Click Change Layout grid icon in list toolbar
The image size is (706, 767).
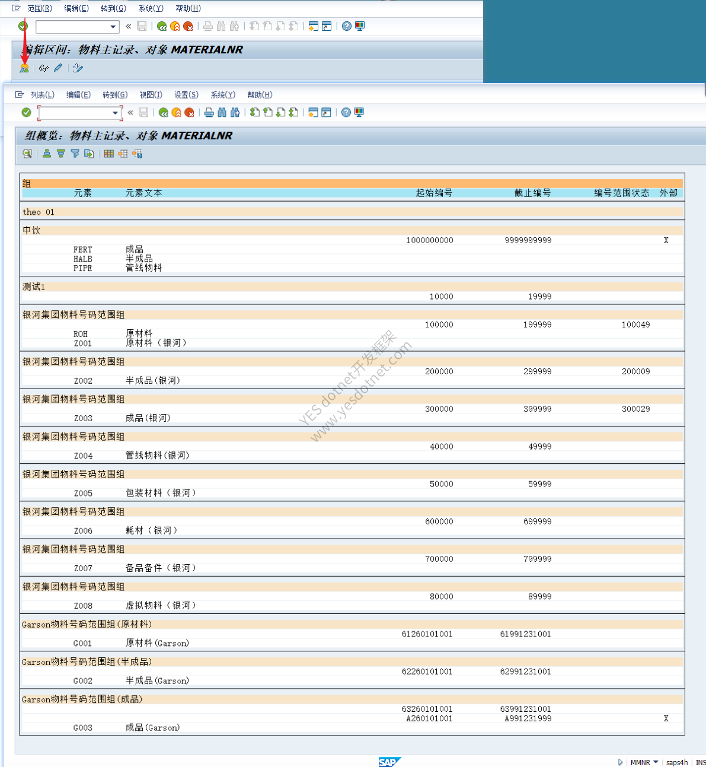click(x=108, y=154)
